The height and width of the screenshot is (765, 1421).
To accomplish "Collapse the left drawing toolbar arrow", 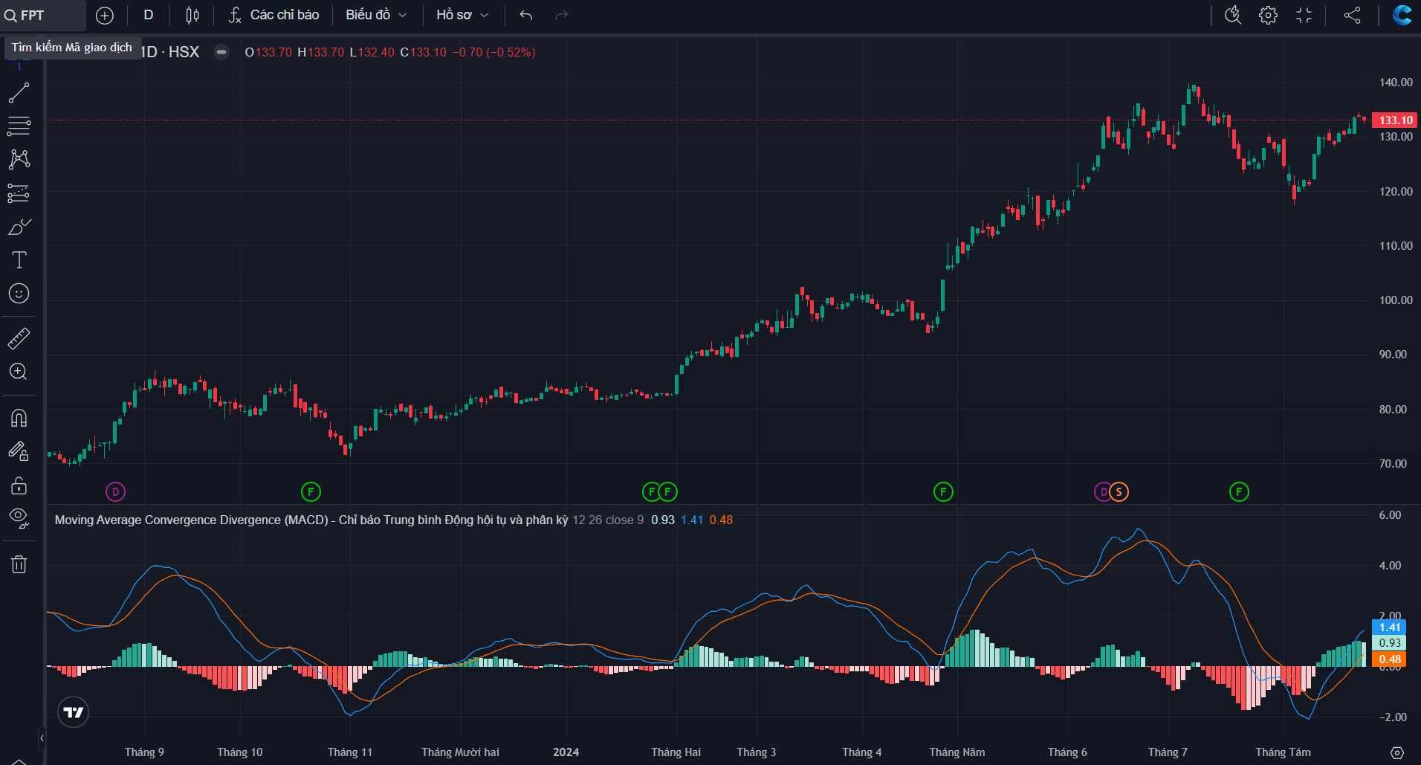I will 42,738.
